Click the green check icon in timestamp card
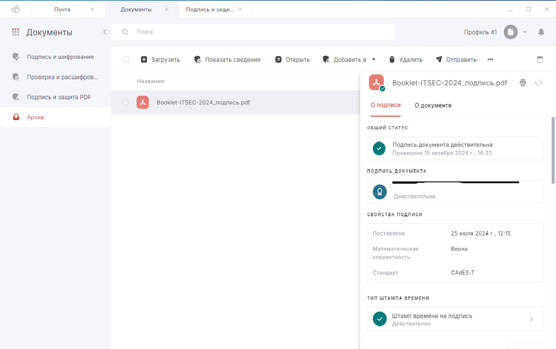556x349 pixels. [380, 319]
